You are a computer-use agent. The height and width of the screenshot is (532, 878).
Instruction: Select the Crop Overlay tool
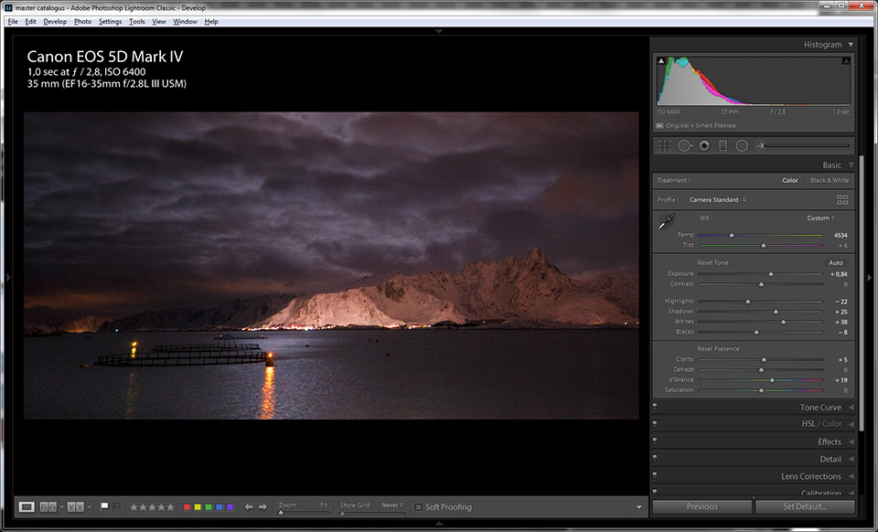point(665,146)
